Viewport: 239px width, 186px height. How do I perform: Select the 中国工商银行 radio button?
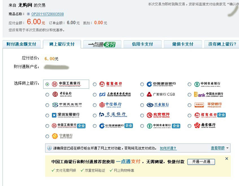pos(47,84)
